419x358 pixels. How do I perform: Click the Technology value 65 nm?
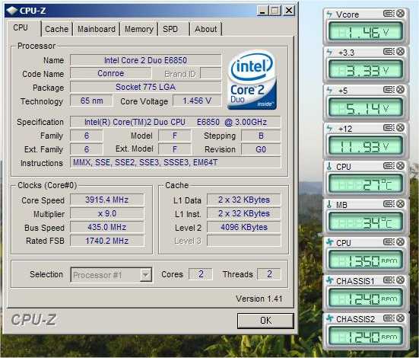91,101
